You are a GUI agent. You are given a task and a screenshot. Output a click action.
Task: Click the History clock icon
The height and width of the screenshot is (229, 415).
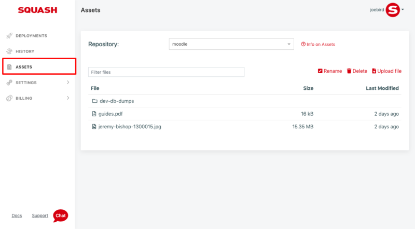(9, 51)
